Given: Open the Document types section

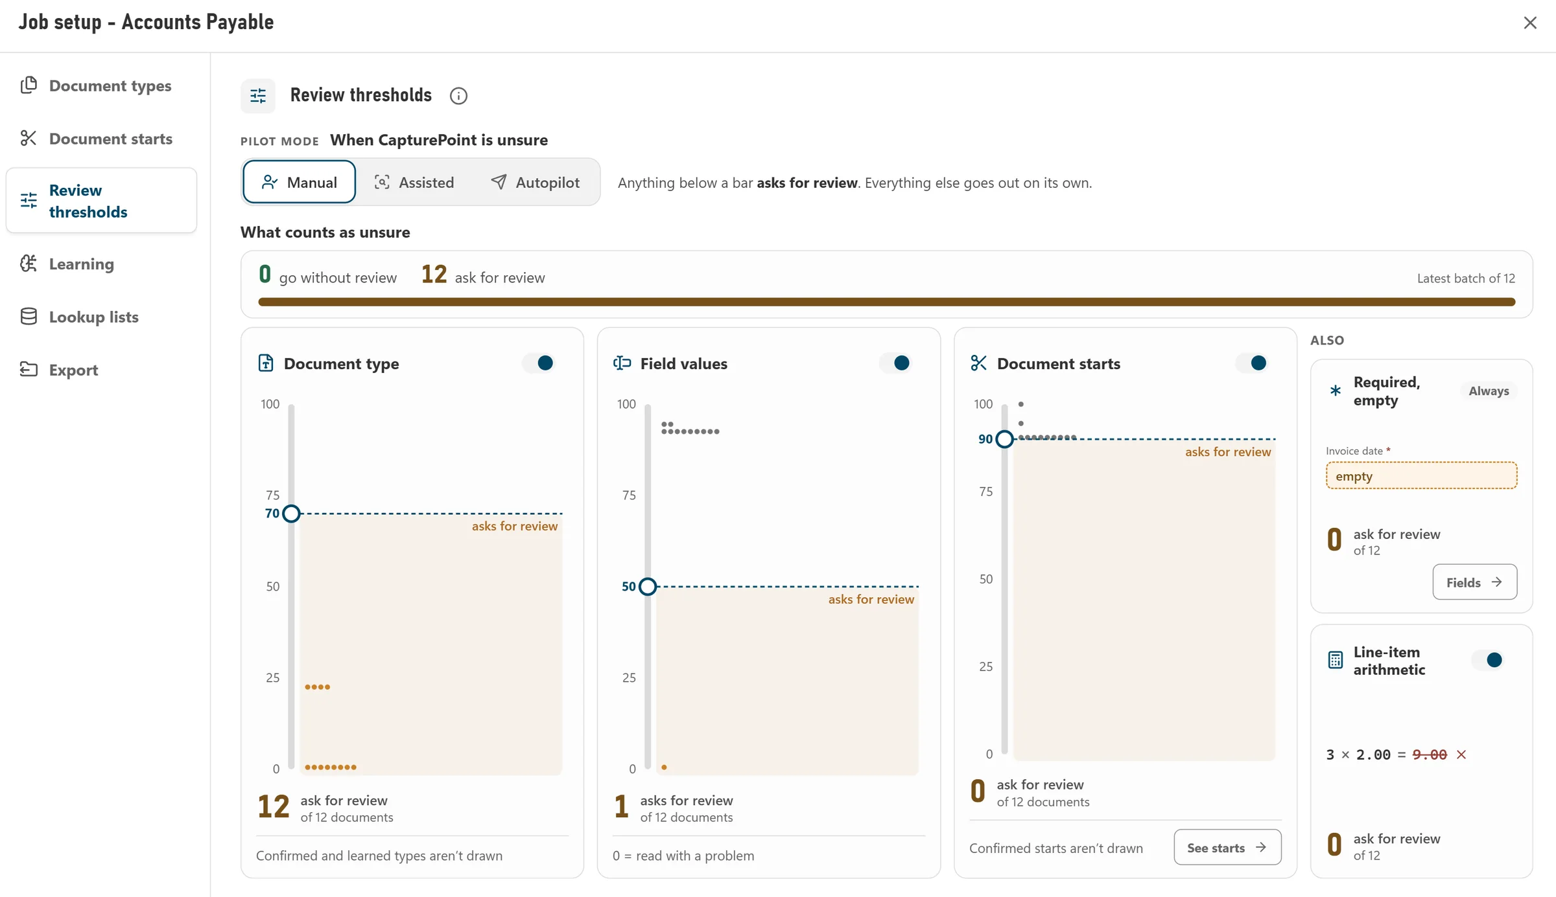Looking at the screenshot, I should click(x=101, y=85).
